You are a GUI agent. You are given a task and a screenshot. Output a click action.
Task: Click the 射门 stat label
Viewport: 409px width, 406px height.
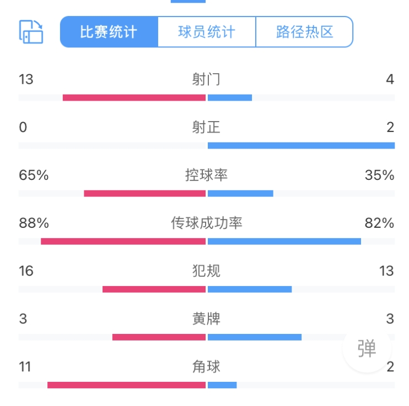point(206,80)
